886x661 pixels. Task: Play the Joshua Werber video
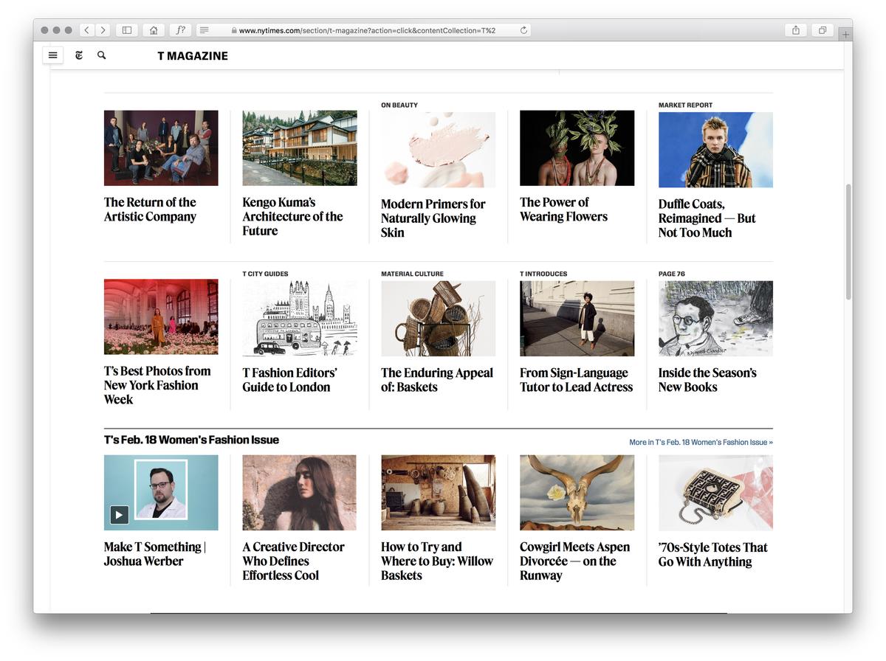pyautogui.click(x=119, y=514)
